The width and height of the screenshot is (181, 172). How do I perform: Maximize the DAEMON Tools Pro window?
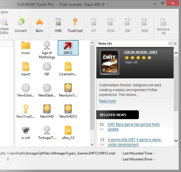[163, 3]
